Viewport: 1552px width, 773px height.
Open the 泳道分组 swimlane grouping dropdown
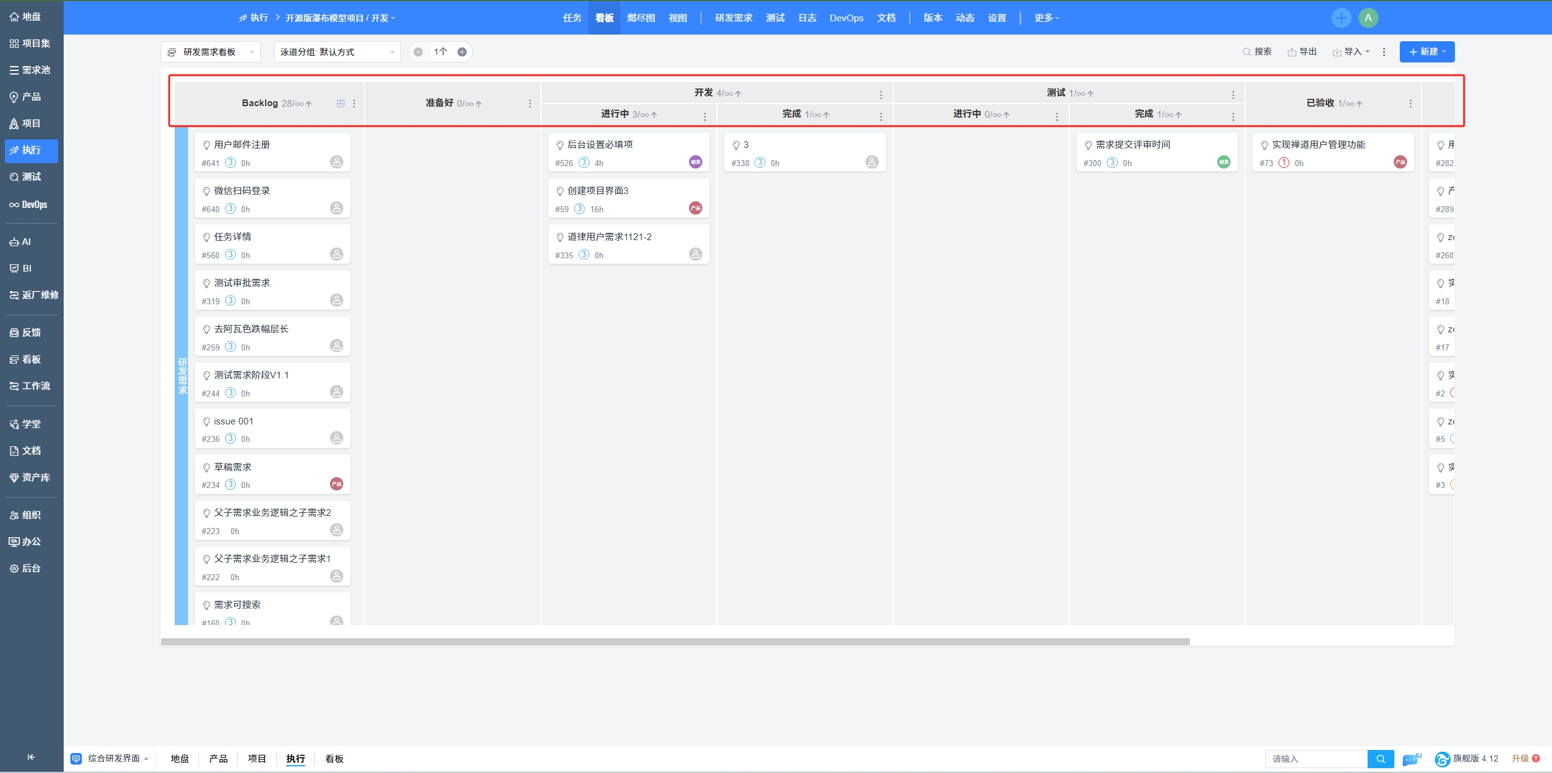337,52
